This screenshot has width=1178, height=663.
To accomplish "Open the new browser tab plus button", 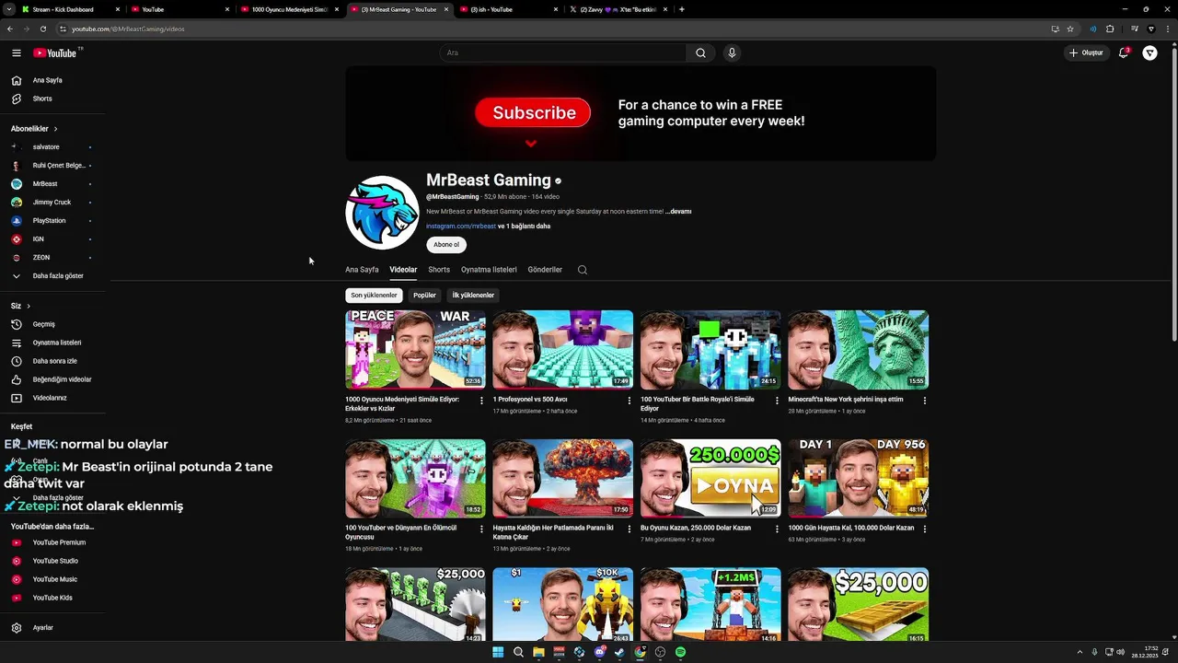I will coord(681,9).
